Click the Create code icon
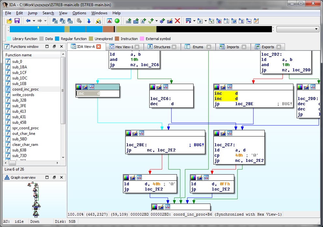This screenshot has height=227, width=323. pos(128,21)
